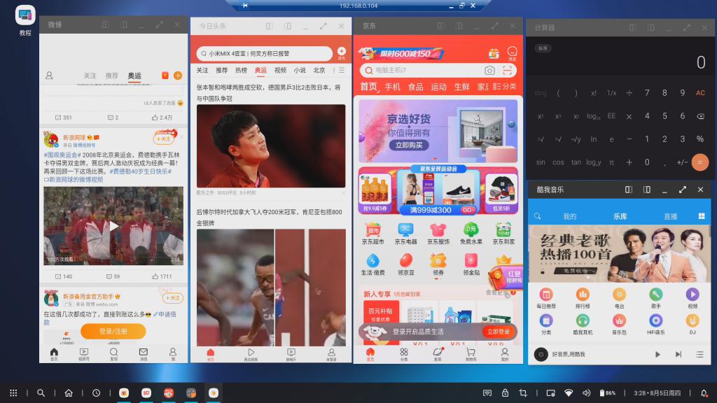Click the taskbar search magnifier
Viewport: 717px width, 403px height.
41,393
